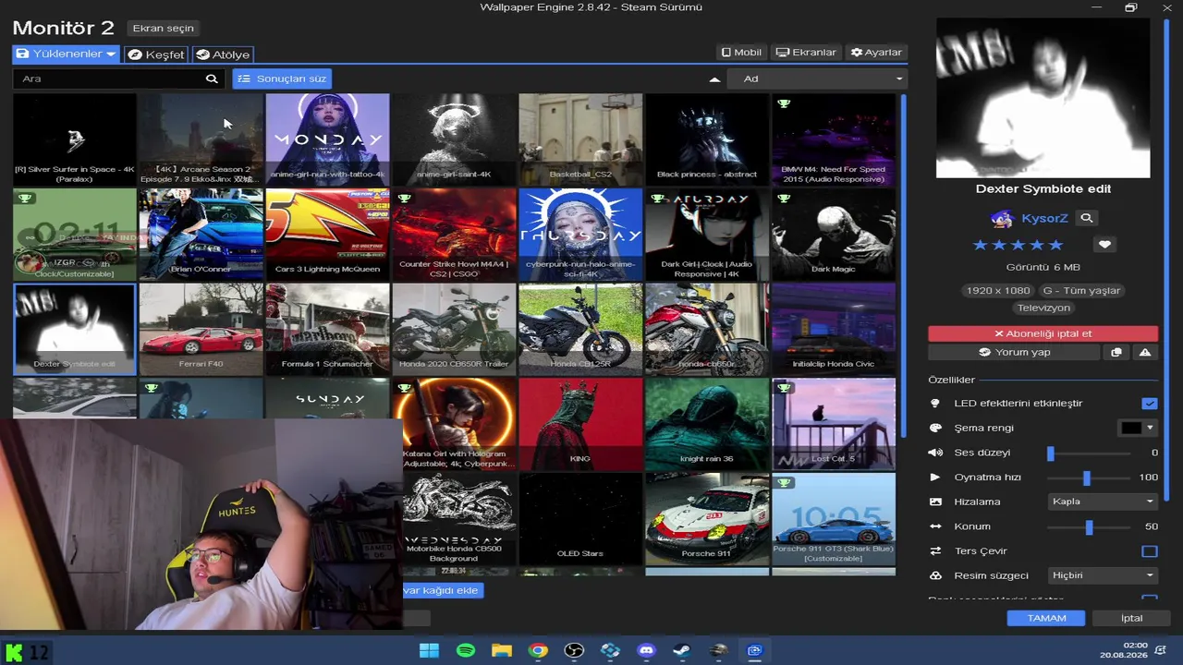Open File Explorer from the taskbar
The height and width of the screenshot is (665, 1183).
tap(502, 650)
